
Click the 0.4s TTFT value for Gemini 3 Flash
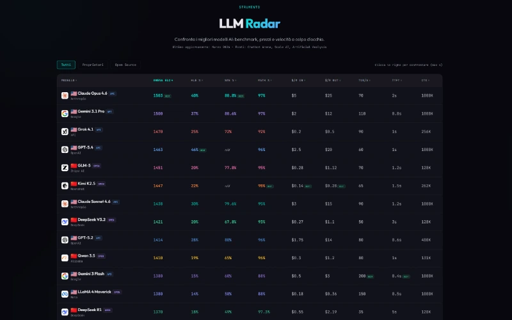(x=397, y=276)
